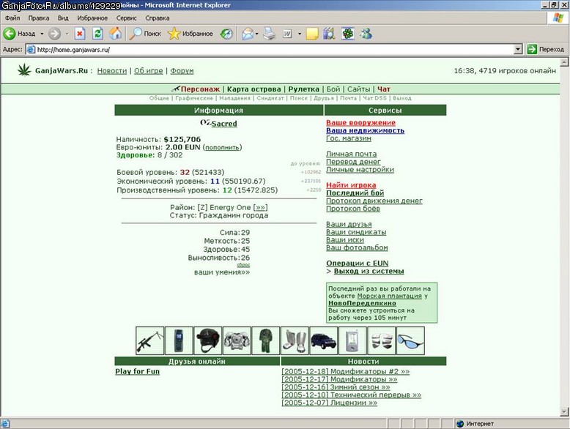Open the Карта острова tab
570x429 pixels.
tap(253, 89)
